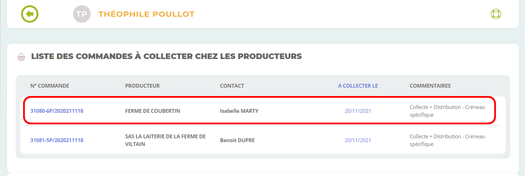Click contact Isabelle MARTY
Screen dimensions: 525x176
pos(239,111)
